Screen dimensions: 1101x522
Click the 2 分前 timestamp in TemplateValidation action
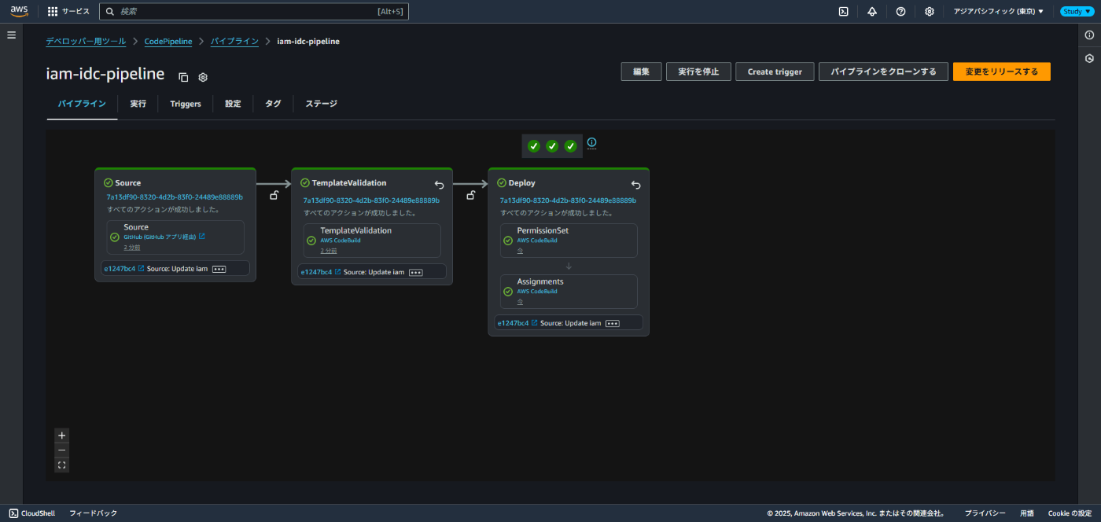point(328,251)
